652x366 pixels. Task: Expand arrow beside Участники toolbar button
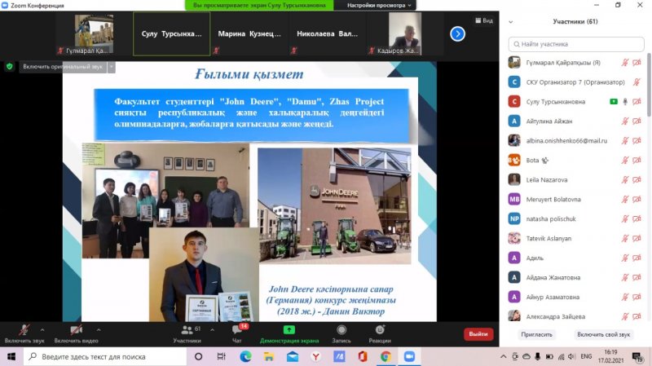(x=212, y=330)
